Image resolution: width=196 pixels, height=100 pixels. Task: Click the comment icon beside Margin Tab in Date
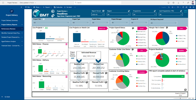(x=167, y=27)
